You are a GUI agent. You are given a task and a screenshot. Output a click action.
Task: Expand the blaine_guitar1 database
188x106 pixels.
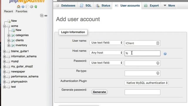pos(4,52)
